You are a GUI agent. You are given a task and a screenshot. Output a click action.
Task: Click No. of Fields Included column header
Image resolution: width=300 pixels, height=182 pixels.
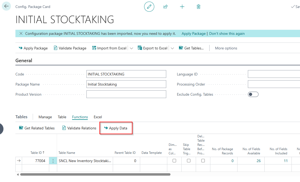coord(278,151)
